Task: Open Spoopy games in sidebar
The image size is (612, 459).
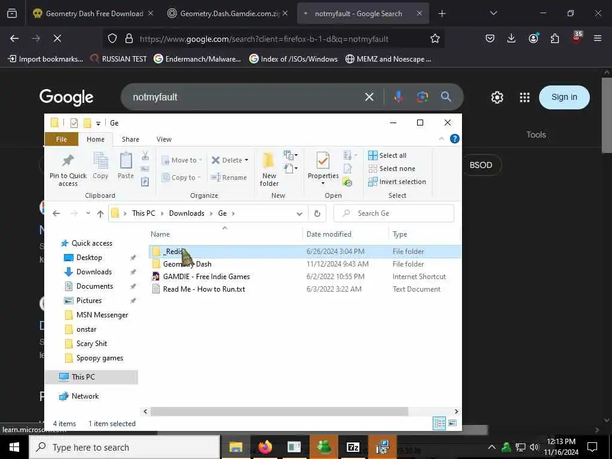Action: 100,359
